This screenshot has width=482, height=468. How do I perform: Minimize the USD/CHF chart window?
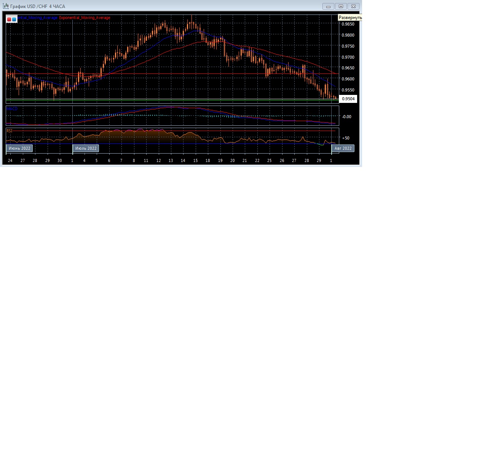[328, 6]
